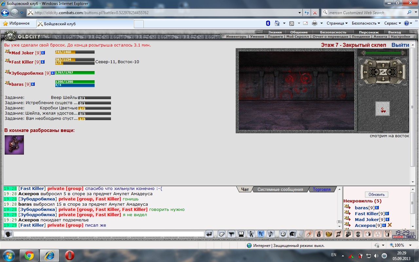Open the Персонаж menu
Screen dimensions: 419x262
tap(369, 32)
